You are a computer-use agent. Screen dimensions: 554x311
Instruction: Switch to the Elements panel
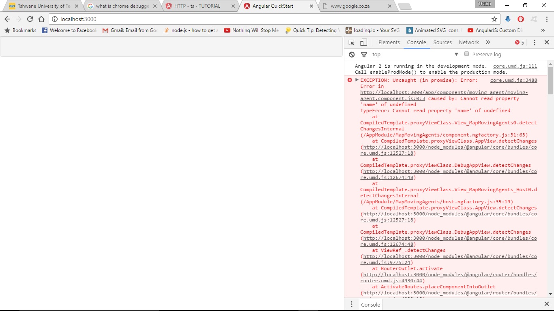click(x=389, y=42)
